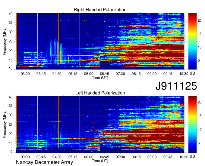Click the 06:45 tick under Left Handed plot
This screenshot has height=166, width=205.
(105, 157)
